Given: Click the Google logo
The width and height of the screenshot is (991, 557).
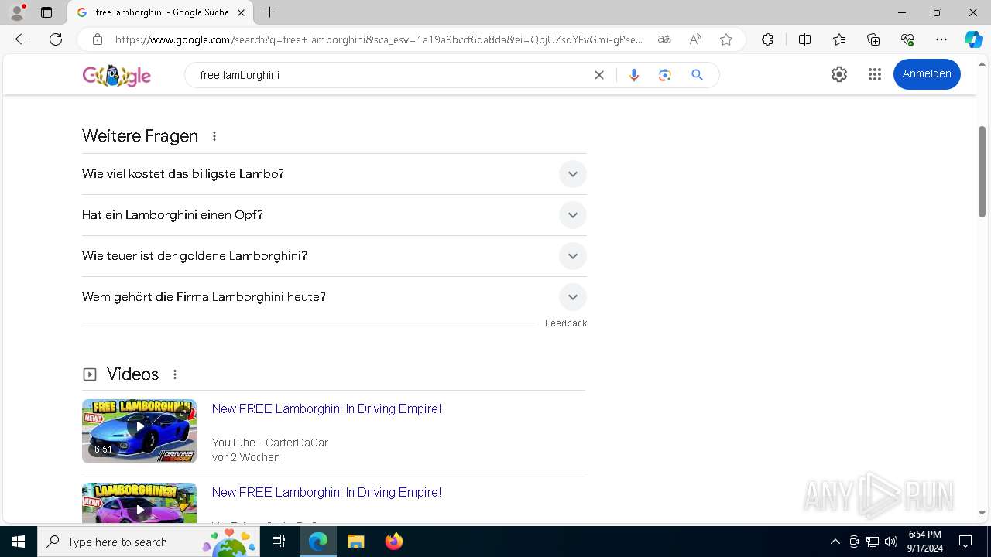Looking at the screenshot, I should (x=117, y=75).
